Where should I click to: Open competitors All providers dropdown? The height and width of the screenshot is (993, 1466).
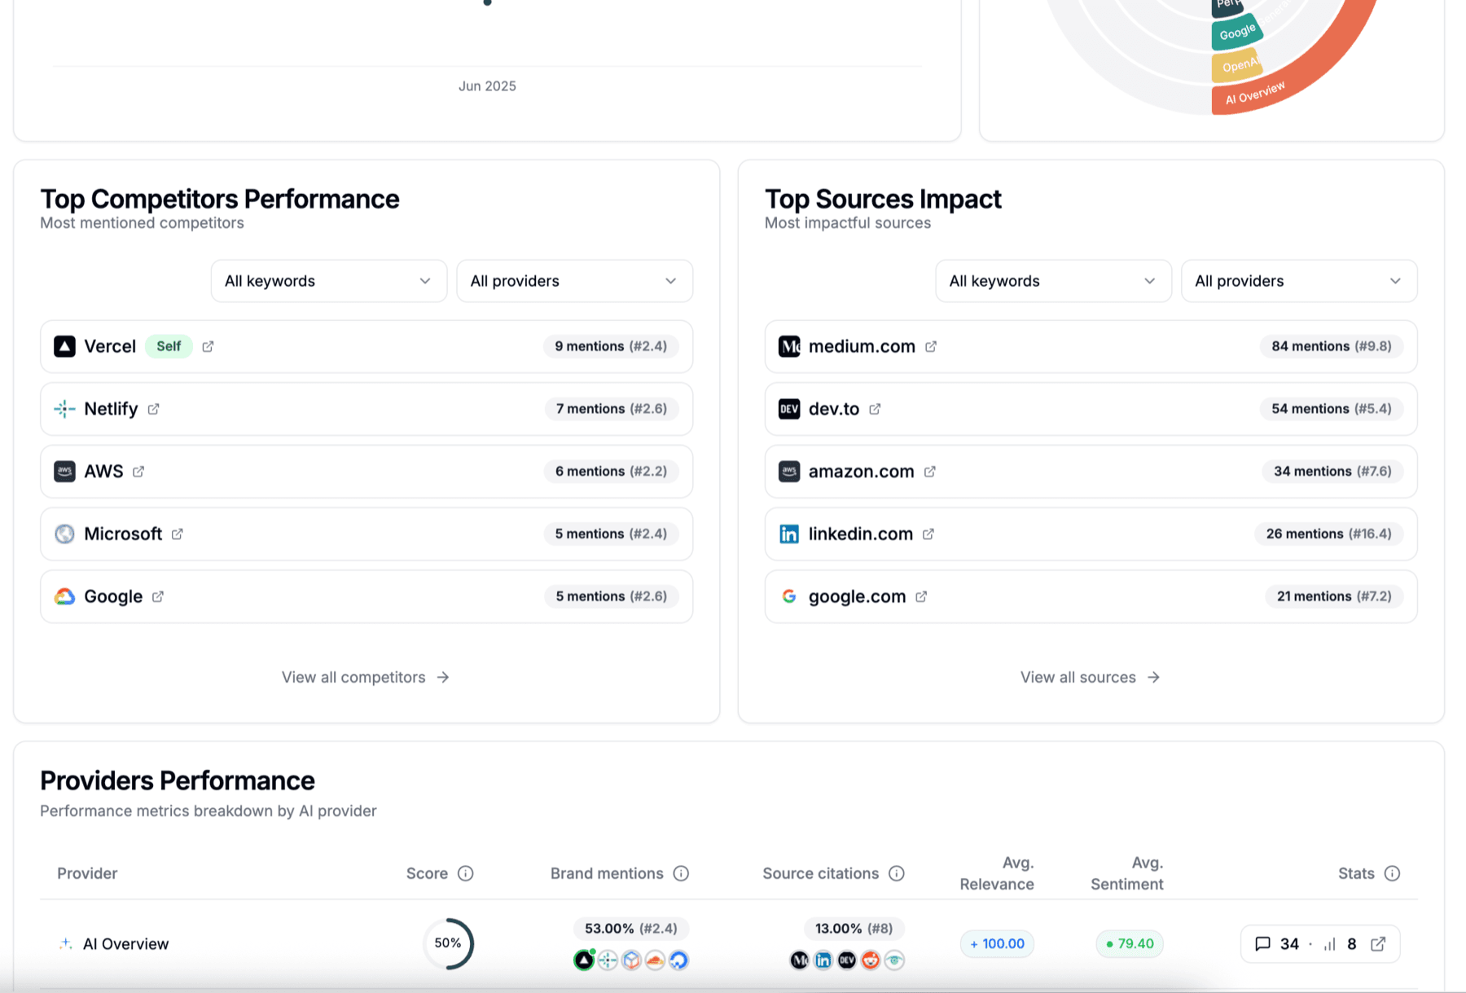(x=575, y=281)
